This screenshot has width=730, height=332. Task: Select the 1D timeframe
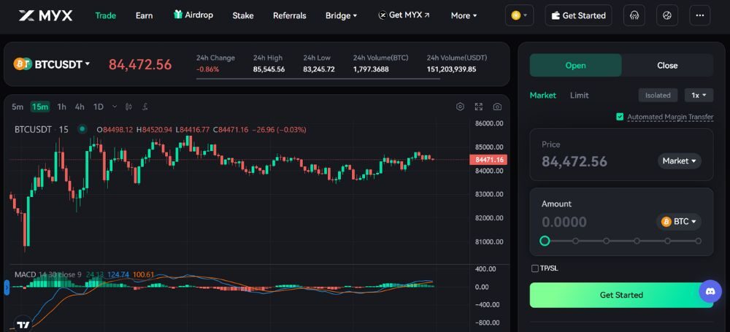coord(99,107)
